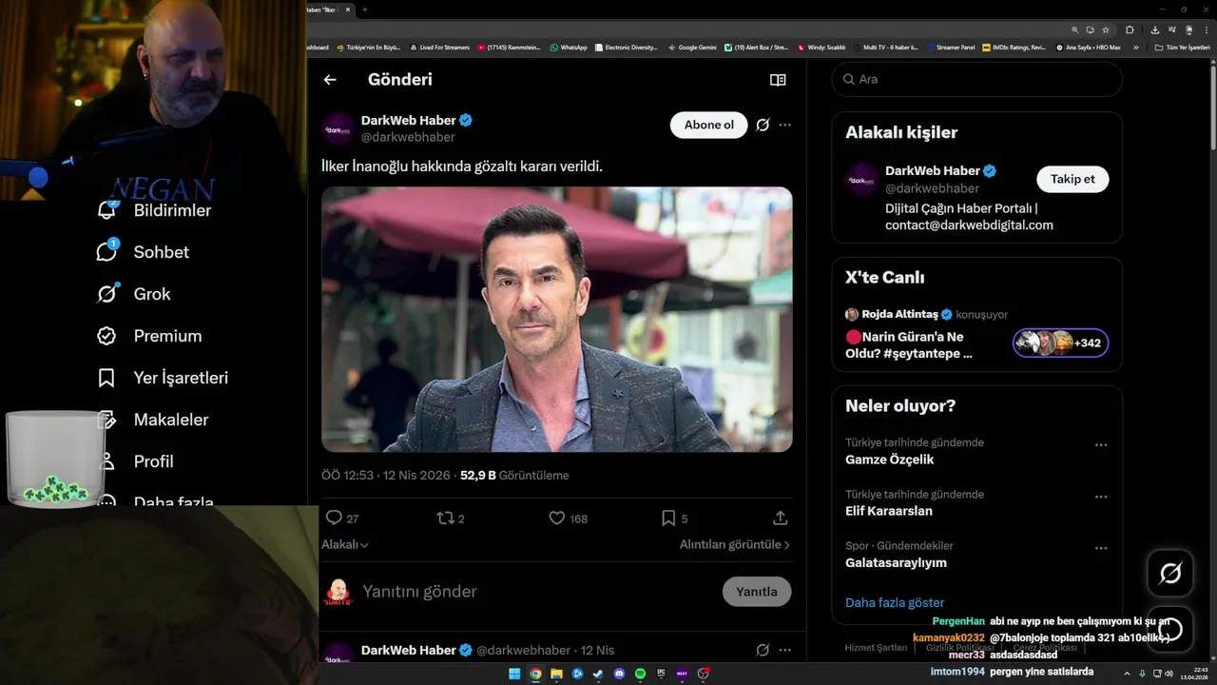This screenshot has width=1217, height=685.
Task: Show hidden system tray icons chevron
Action: coord(1127,674)
